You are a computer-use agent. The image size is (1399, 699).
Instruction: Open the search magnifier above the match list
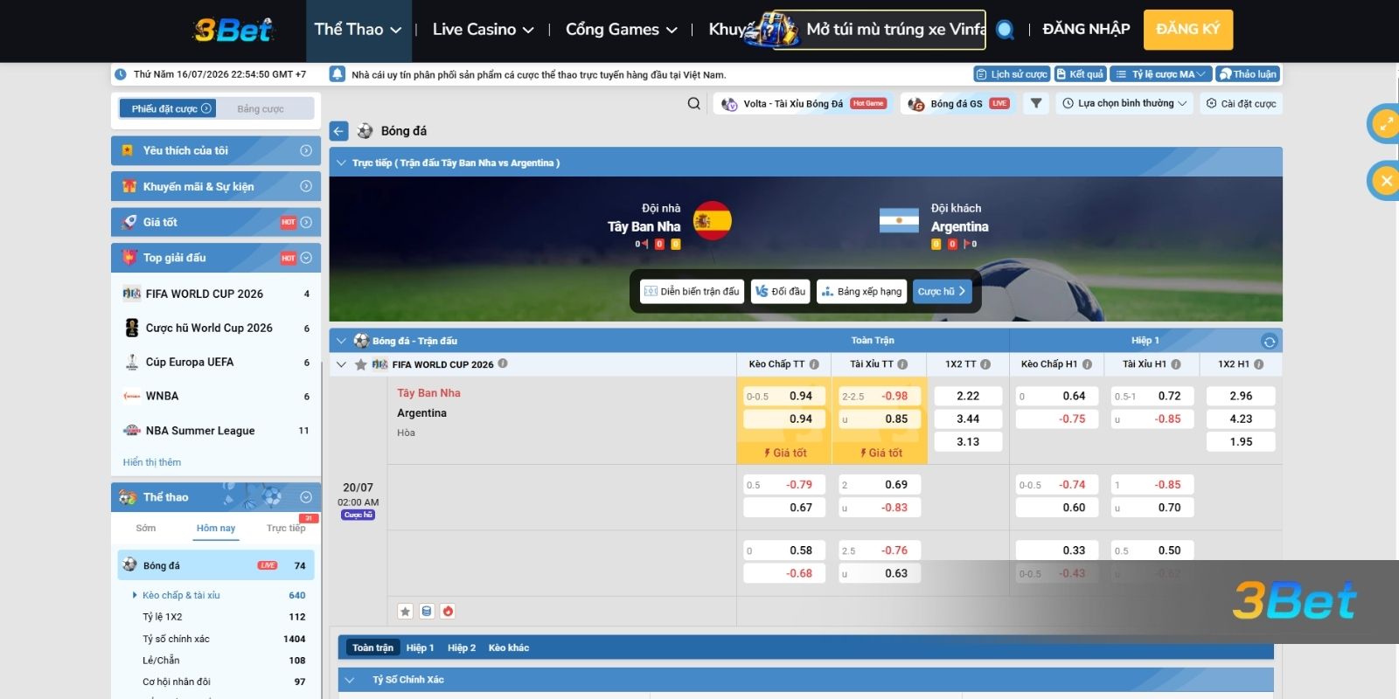pyautogui.click(x=694, y=103)
